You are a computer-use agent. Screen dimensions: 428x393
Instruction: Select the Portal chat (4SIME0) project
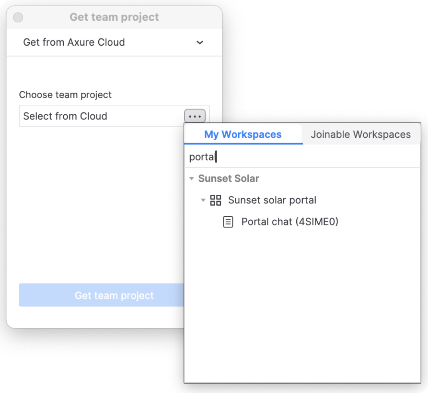(x=290, y=222)
